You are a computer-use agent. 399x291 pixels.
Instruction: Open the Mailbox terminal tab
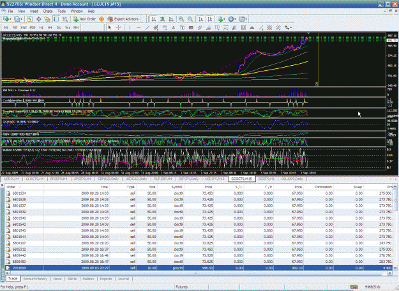(88, 279)
